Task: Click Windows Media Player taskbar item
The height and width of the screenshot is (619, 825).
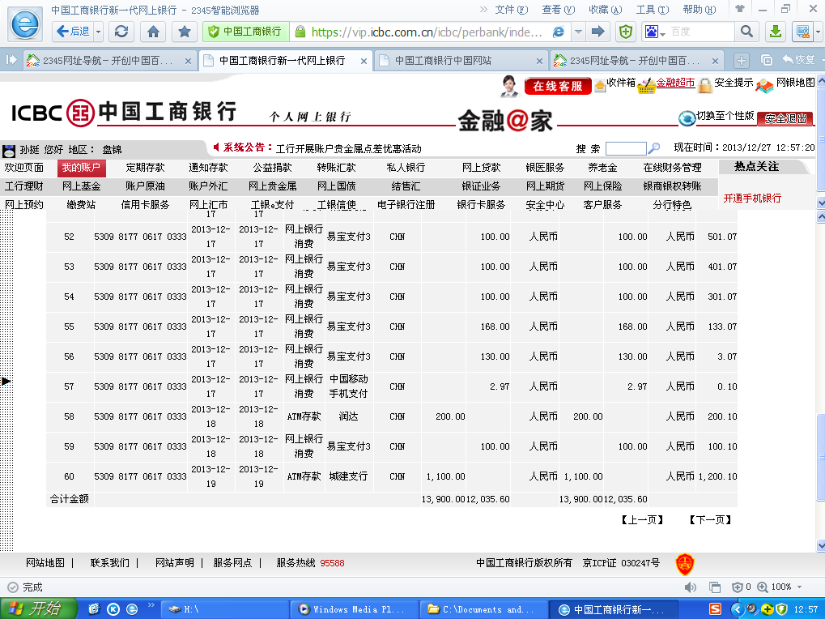Action: pos(351,609)
